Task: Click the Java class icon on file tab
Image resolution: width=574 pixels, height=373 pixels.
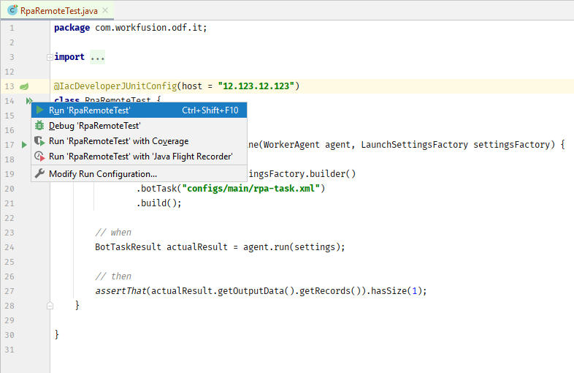Action: (x=12, y=10)
